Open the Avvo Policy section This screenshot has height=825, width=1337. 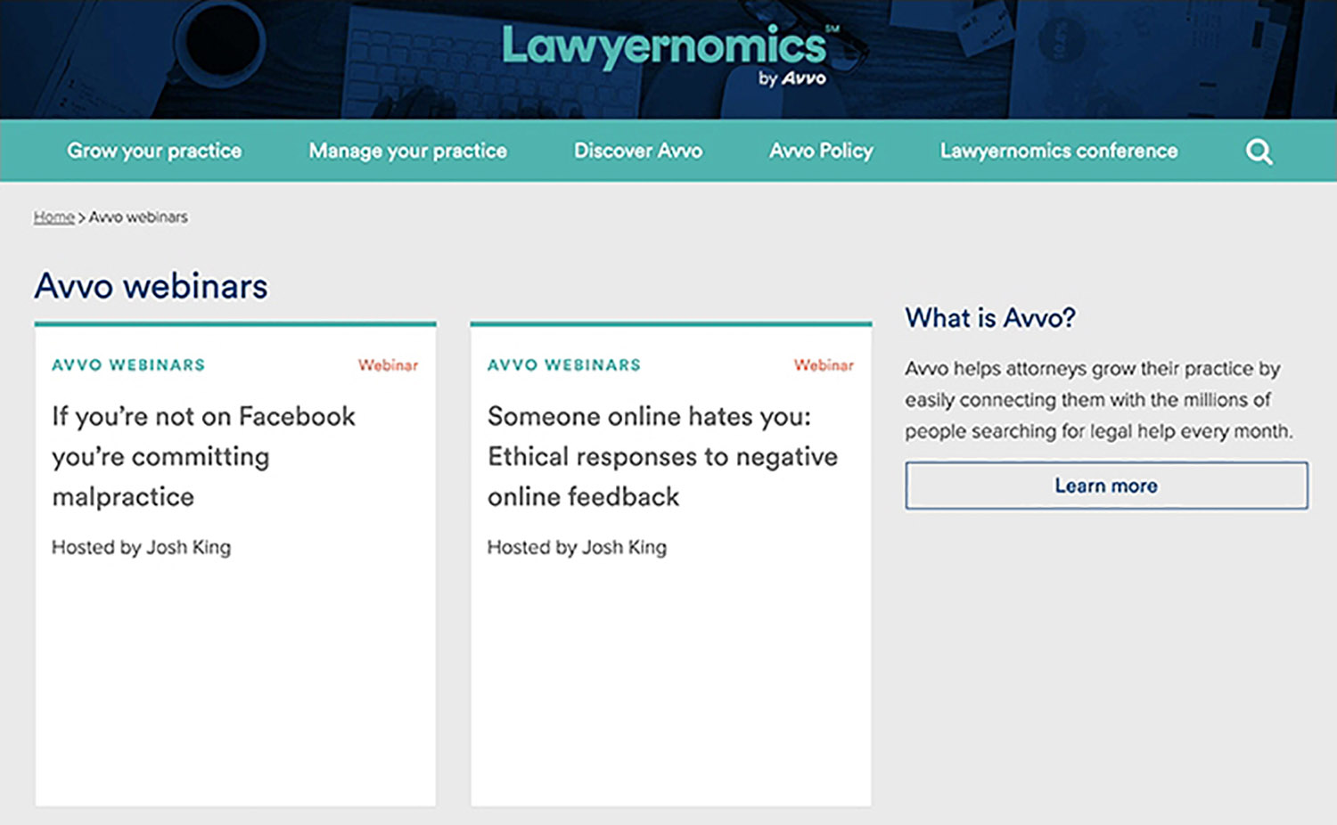819,151
